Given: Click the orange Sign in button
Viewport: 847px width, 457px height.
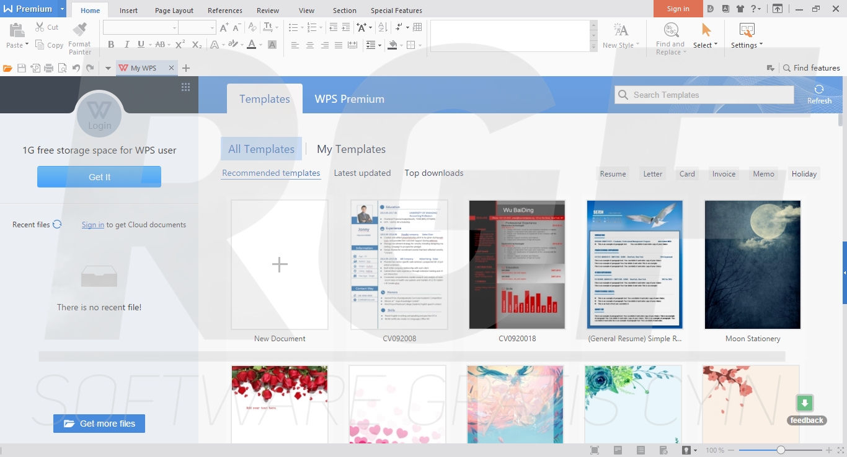Looking at the screenshot, I should (x=678, y=9).
